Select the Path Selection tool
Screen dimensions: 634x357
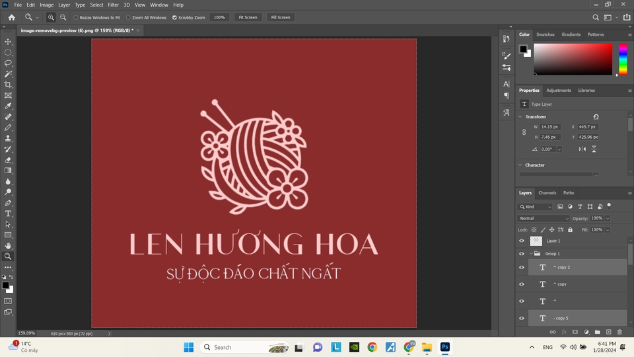coord(8,224)
